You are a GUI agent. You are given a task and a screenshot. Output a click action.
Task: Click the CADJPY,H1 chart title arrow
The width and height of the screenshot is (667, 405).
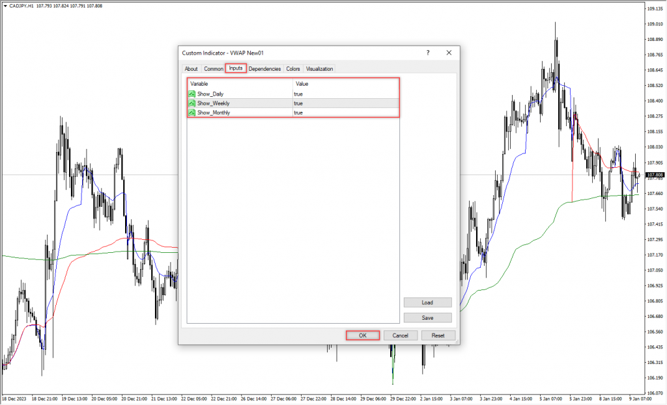click(x=5, y=6)
